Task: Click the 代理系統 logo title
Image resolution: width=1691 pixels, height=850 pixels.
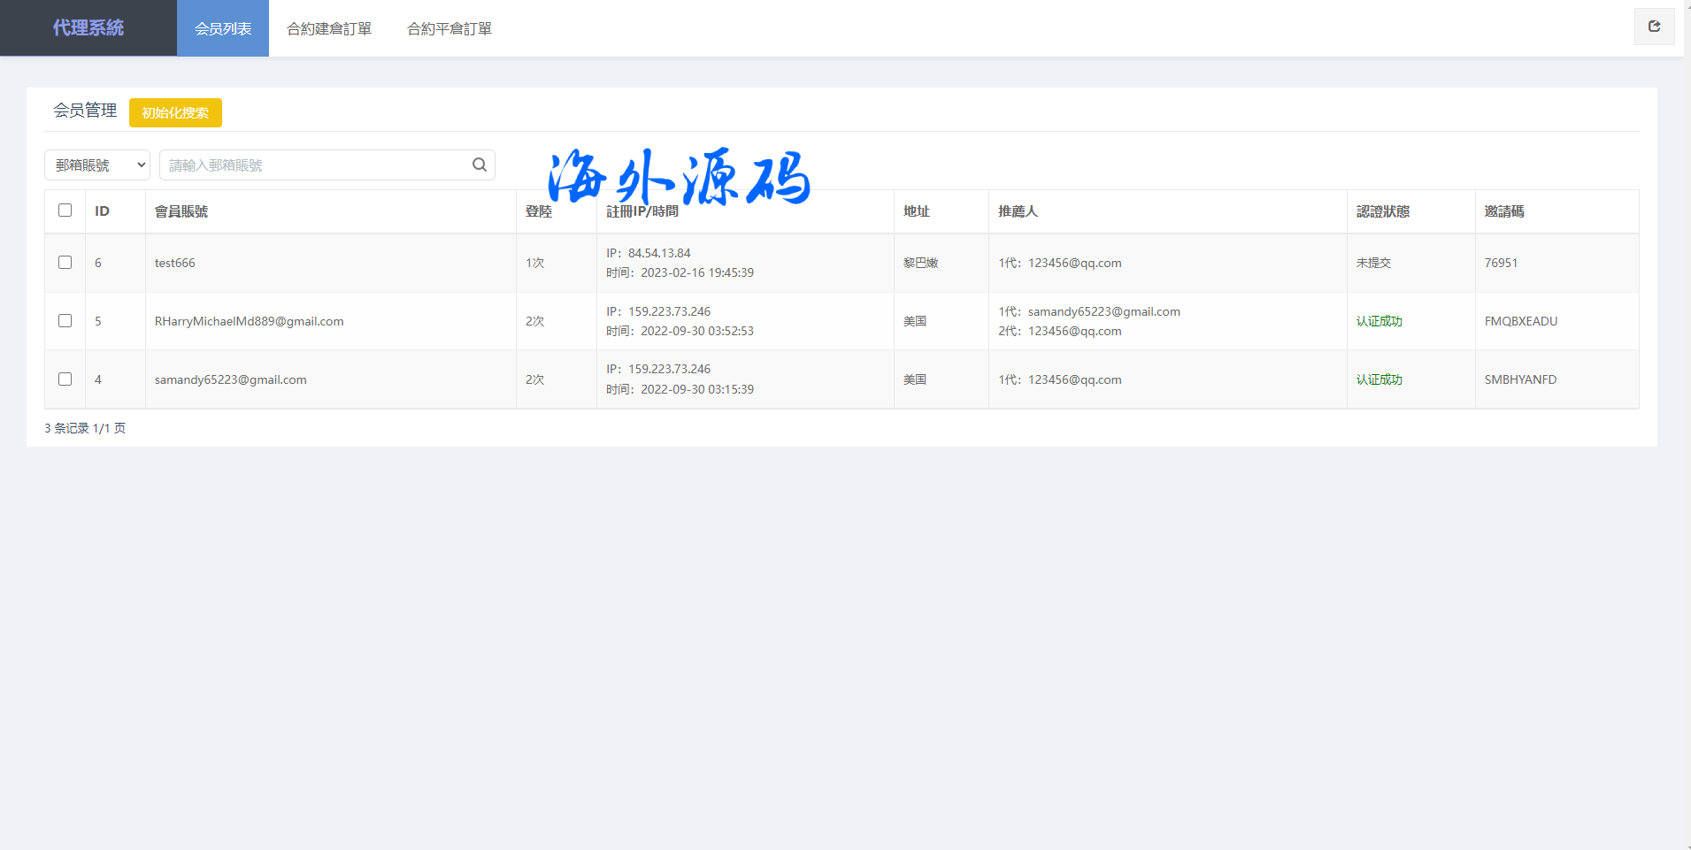Action: point(88,28)
